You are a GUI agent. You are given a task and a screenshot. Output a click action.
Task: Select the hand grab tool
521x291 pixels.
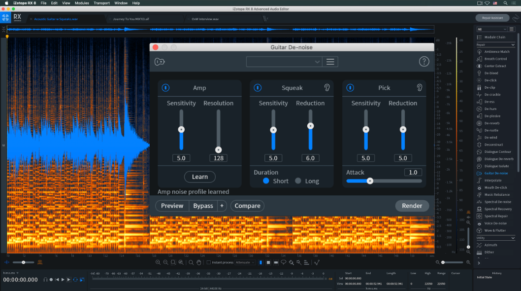point(198,262)
